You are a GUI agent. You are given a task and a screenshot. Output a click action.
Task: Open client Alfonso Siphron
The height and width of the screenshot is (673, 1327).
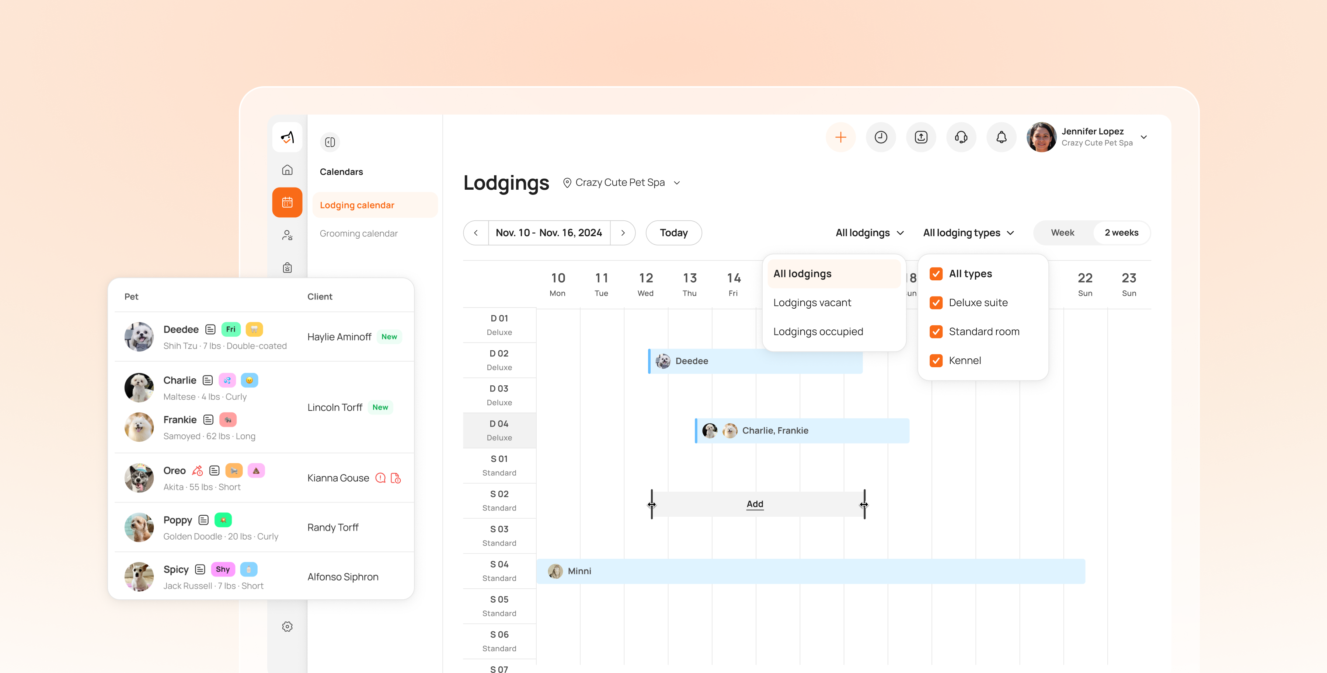tap(342, 577)
